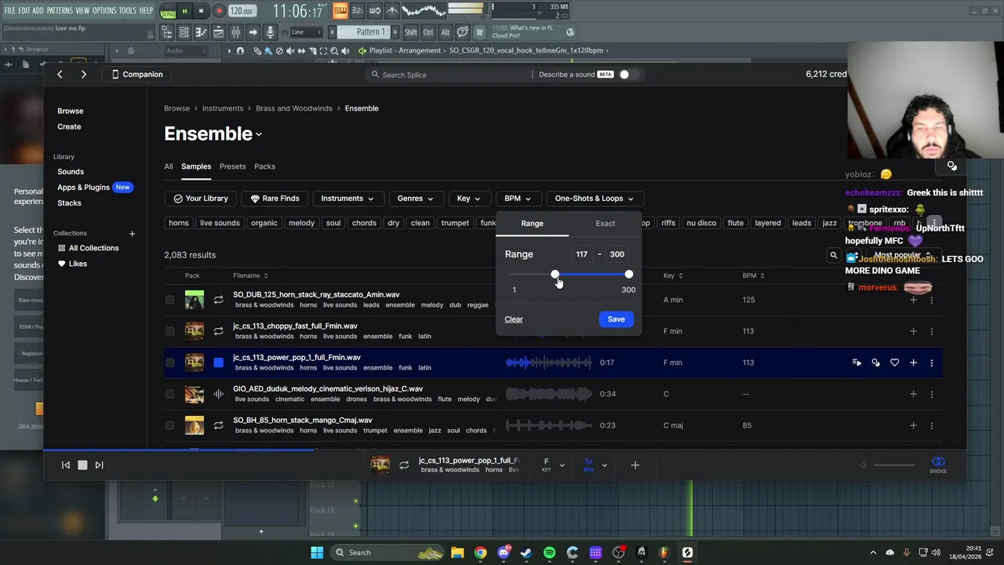Image resolution: width=1004 pixels, height=565 pixels.
Task: Stop the playing sample in the jc_cs_113_power_pop row
Action: [x=218, y=363]
